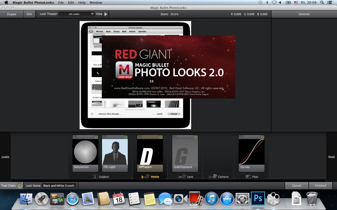This screenshot has height=210, width=337.
Task: Toggle power on the Fill Light tool
Action: coord(126,137)
